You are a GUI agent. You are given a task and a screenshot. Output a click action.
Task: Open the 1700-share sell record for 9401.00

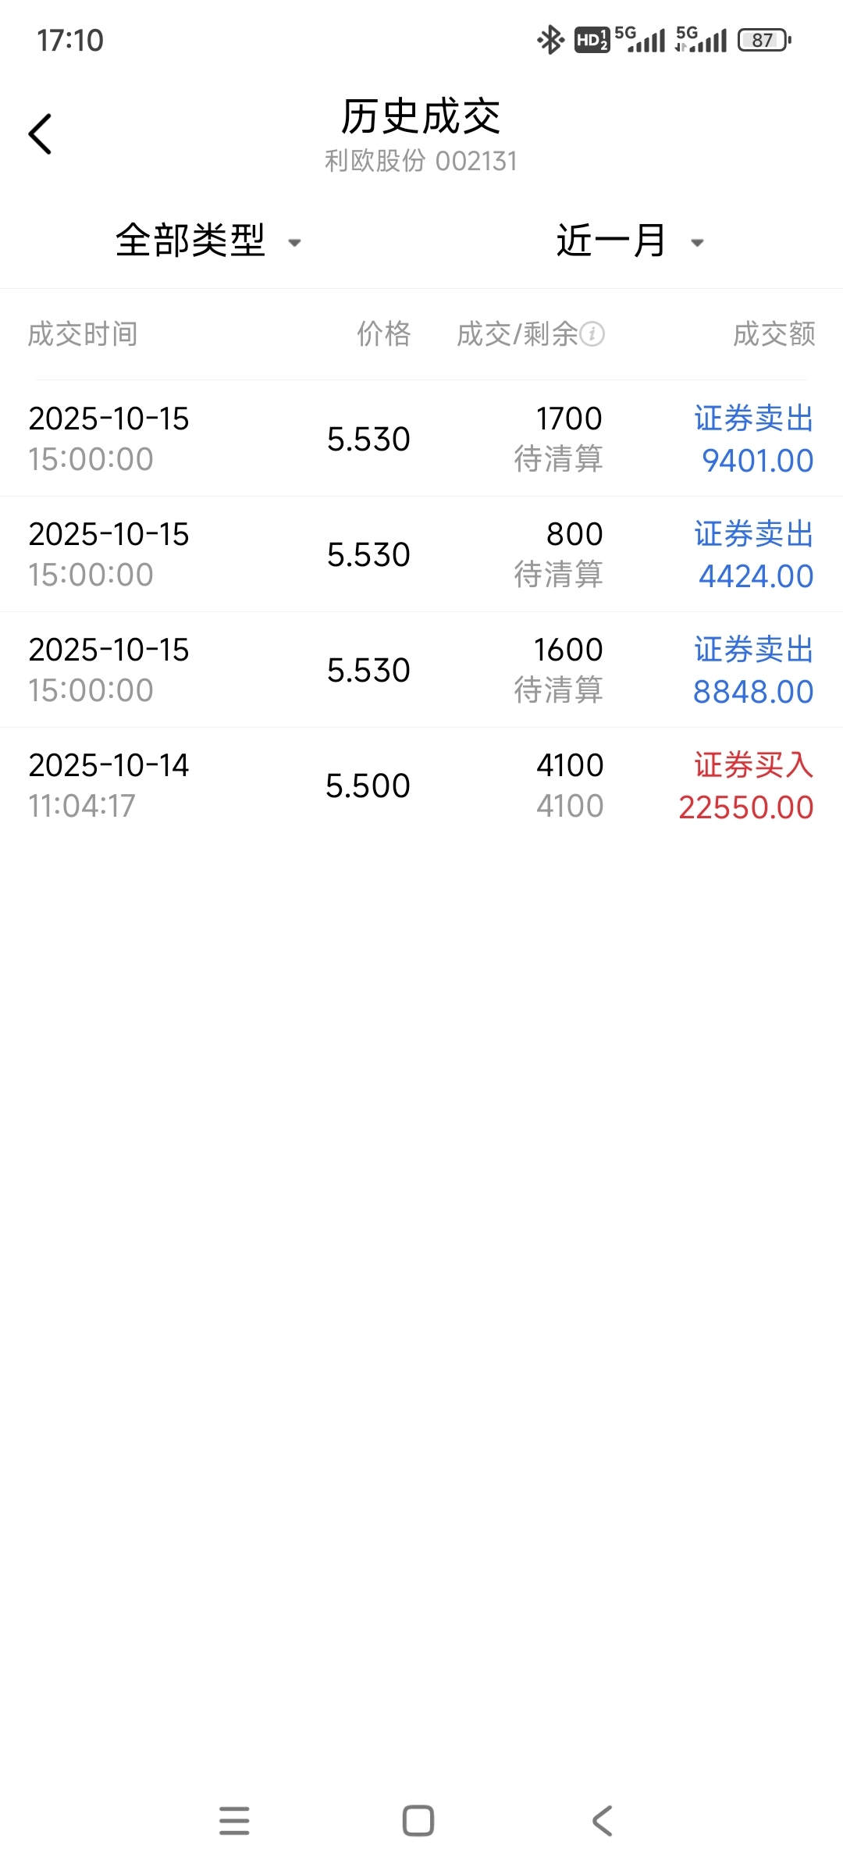point(421,439)
